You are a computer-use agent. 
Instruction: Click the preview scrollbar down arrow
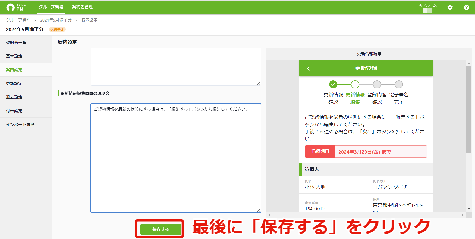(x=469, y=209)
